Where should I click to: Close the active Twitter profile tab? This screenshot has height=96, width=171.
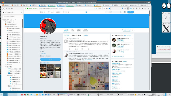click(64, 5)
